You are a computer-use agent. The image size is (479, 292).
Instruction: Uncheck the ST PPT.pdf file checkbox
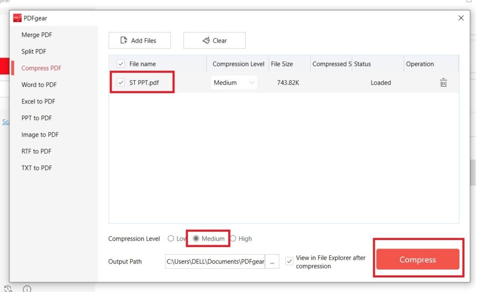point(121,83)
